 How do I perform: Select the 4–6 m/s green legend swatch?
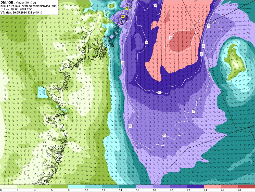point(42,186)
